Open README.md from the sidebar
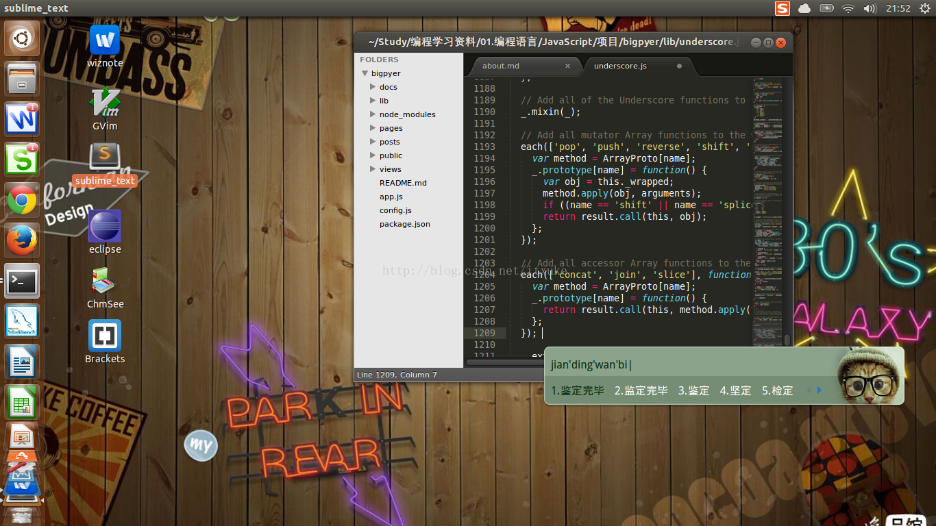Viewport: 936px width, 526px height. click(403, 183)
